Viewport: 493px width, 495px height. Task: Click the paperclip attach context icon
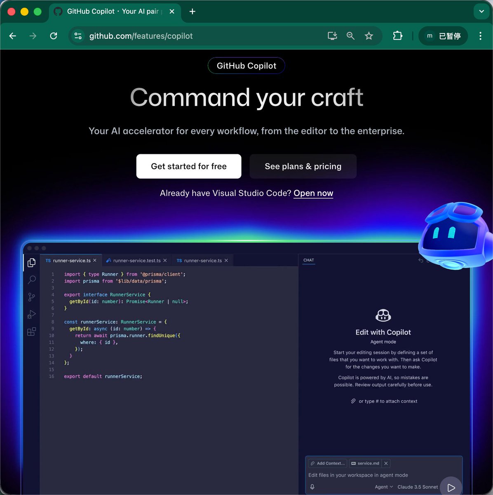353,401
